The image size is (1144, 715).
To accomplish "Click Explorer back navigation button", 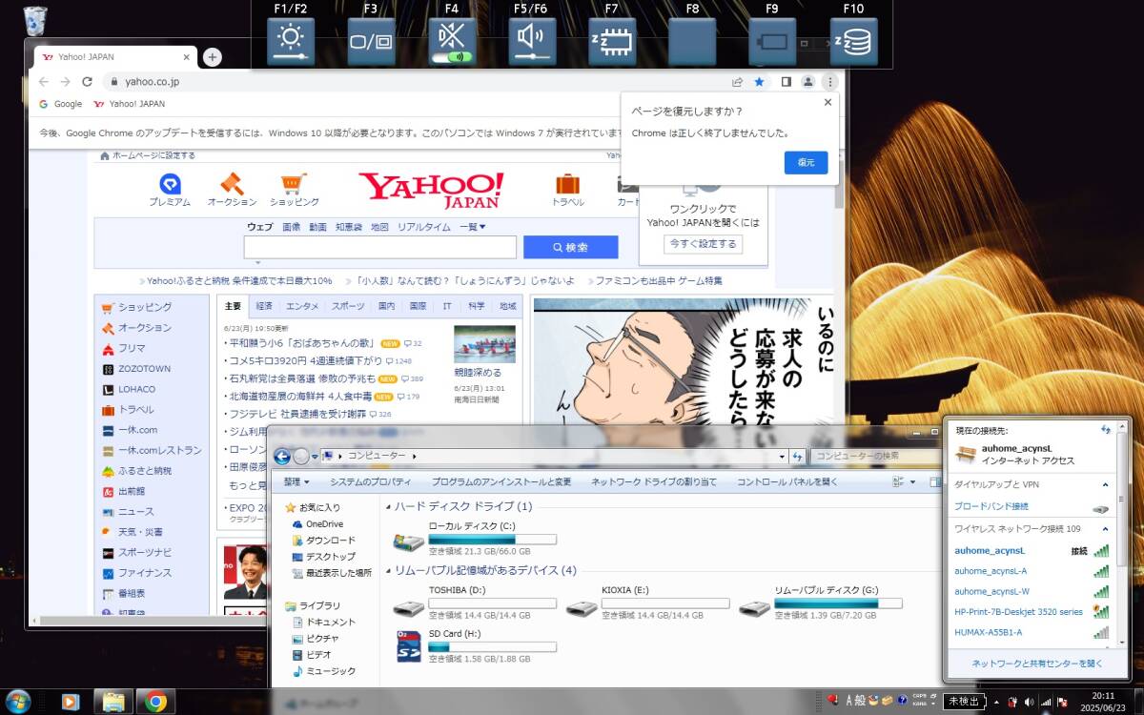I will 282,456.
